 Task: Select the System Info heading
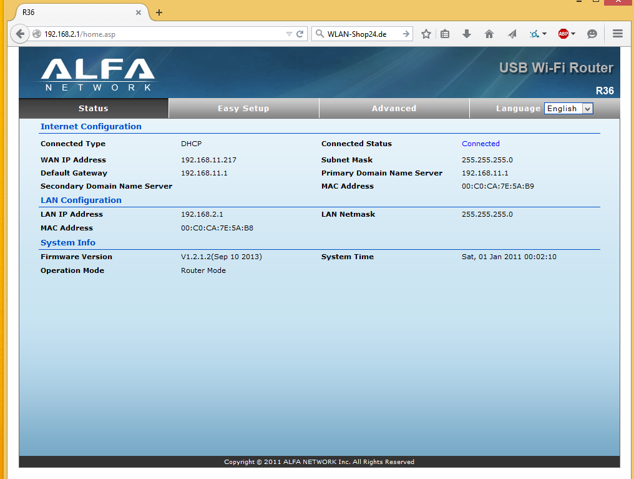pos(68,243)
